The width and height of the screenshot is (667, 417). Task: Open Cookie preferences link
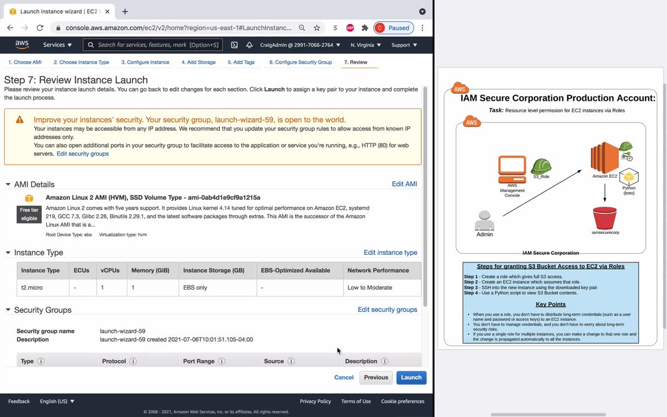(x=402, y=401)
